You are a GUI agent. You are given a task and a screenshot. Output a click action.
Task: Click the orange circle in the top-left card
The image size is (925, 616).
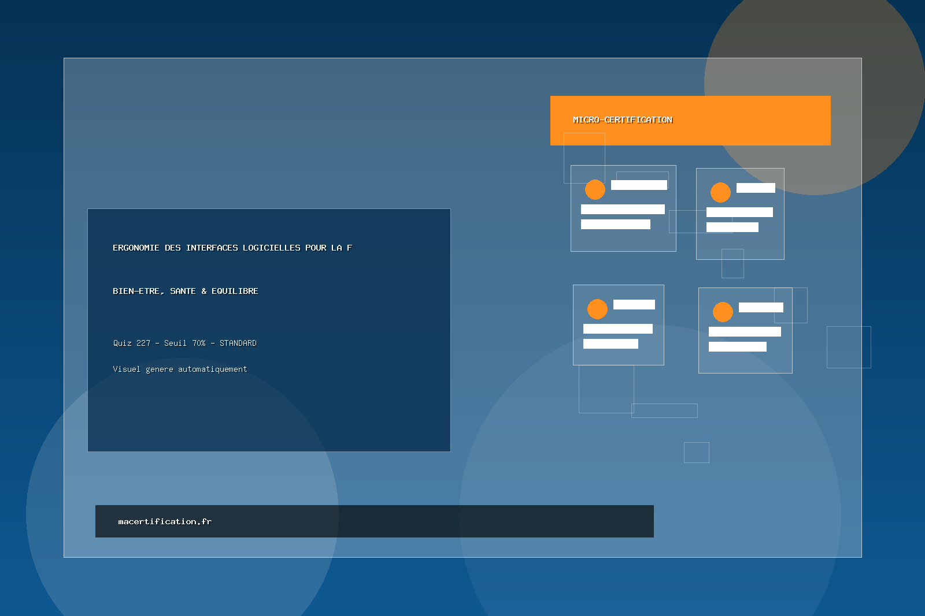(x=595, y=189)
